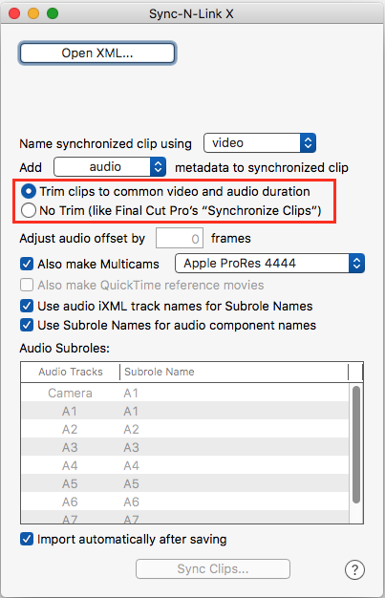Open the audio metadata dropdown
This screenshot has width=385, height=598.
pyautogui.click(x=110, y=166)
